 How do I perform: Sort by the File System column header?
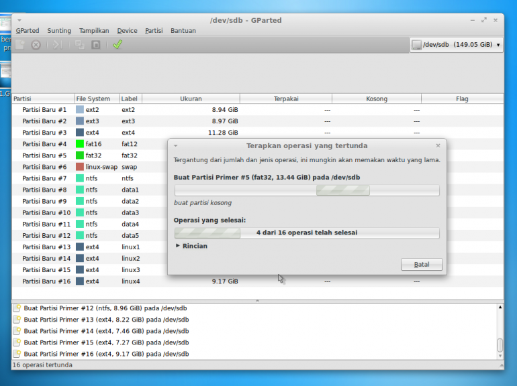[x=97, y=99]
